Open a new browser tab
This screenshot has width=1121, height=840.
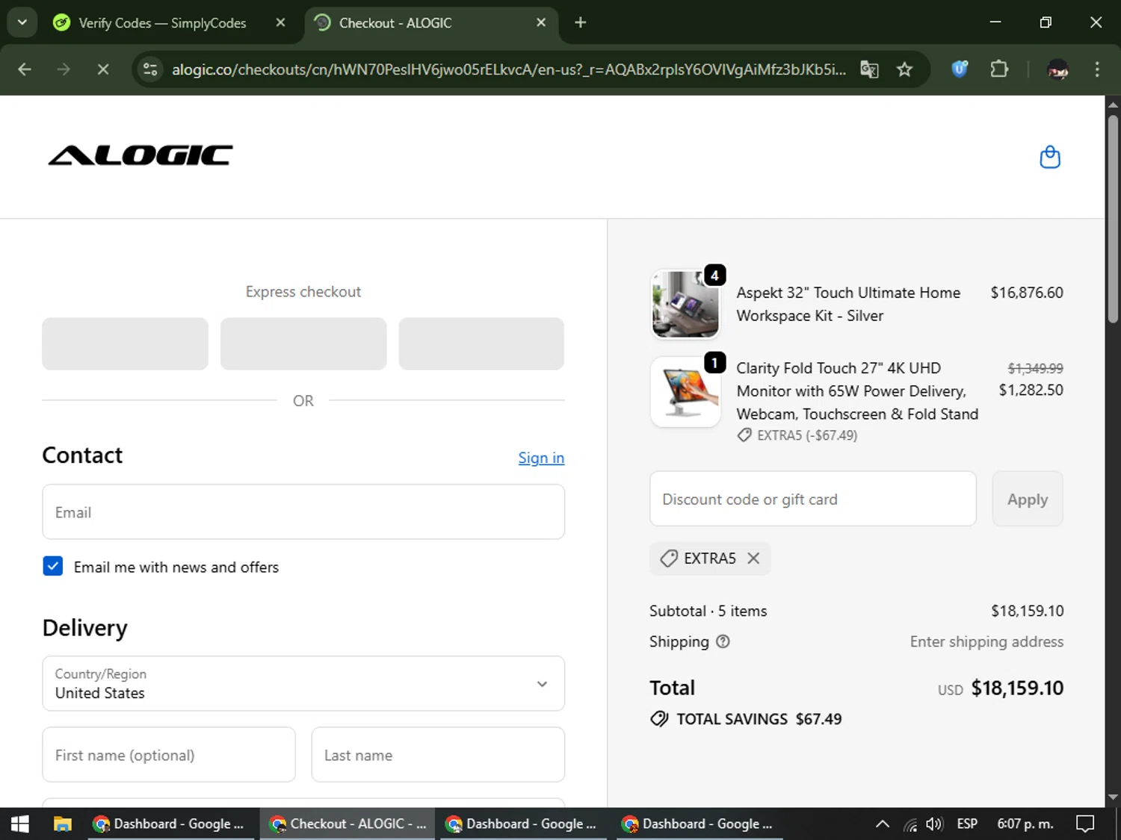tap(581, 22)
